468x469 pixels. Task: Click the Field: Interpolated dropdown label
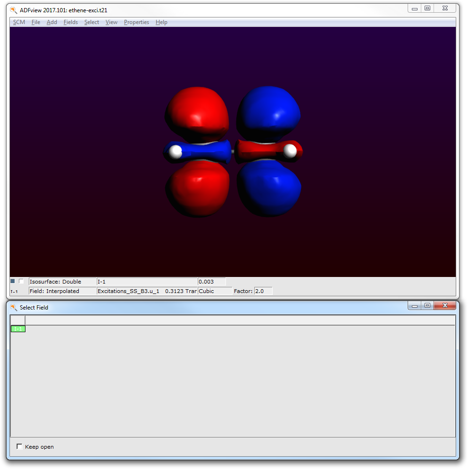(x=62, y=291)
